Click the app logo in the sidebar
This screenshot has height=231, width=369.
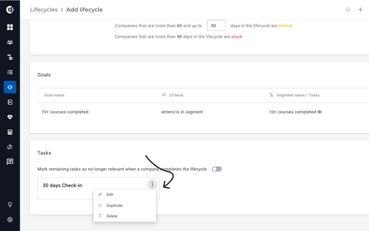[10, 10]
